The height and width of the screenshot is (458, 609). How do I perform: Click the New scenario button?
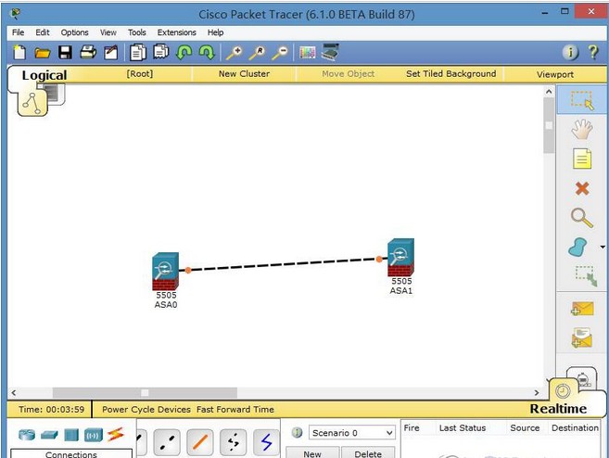click(x=312, y=453)
